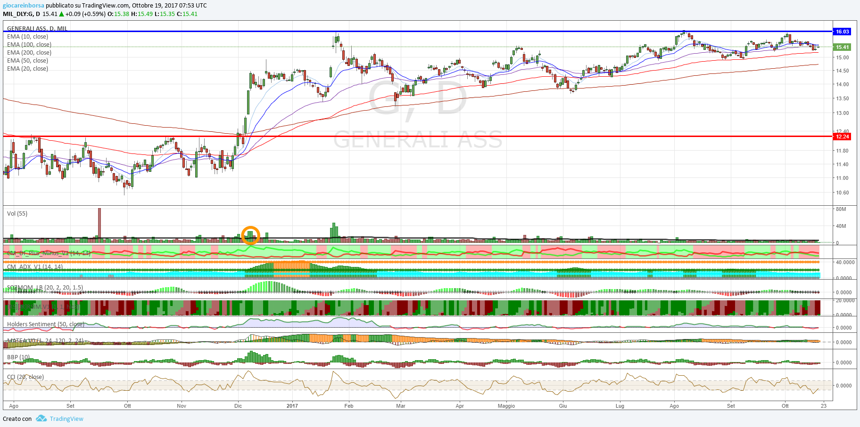Select the EMA (20, close) indicator label
The image size is (860, 427).
[x=27, y=69]
